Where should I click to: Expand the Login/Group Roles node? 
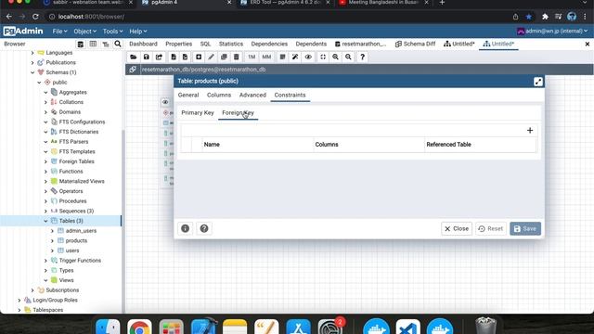pyautogui.click(x=19, y=300)
